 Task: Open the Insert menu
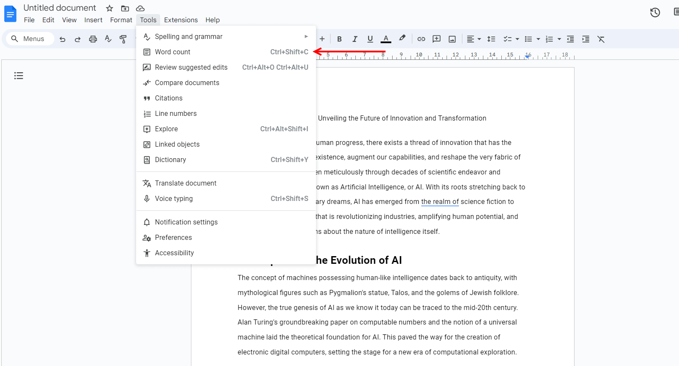93,20
